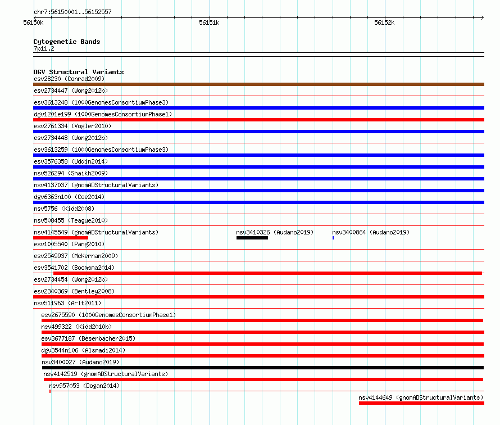
Task: Click nsv4144649 (gnomADStructuralVariants) label
Action: [421, 397]
